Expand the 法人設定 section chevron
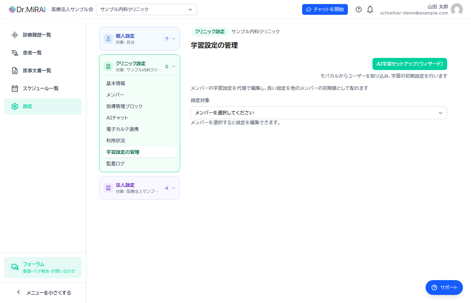The width and height of the screenshot is (471, 303). point(174,188)
